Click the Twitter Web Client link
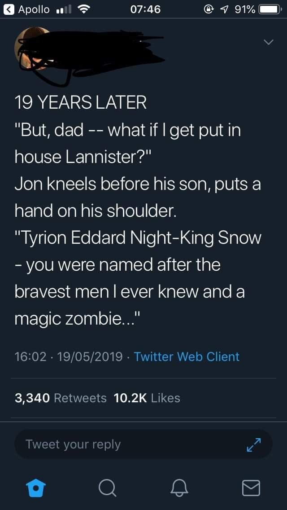The width and height of the screenshot is (287, 510). (187, 356)
